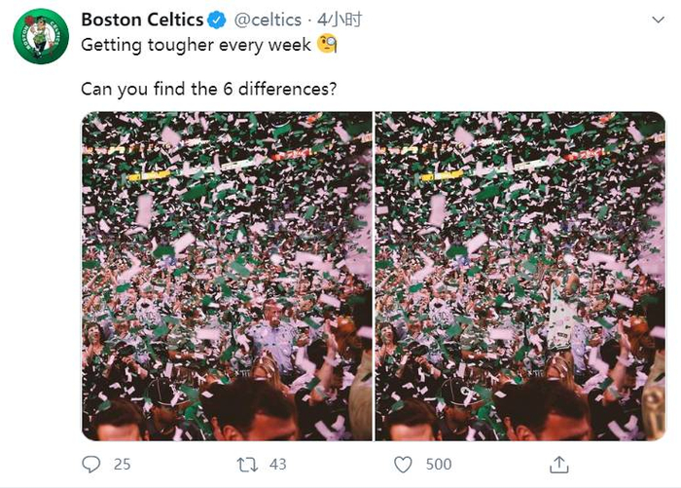Retweet using the retweet arrows icon
Image resolution: width=681 pixels, height=488 pixels.
click(x=247, y=464)
